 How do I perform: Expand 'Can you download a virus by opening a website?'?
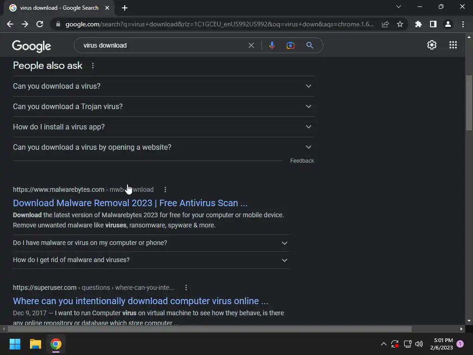164,147
